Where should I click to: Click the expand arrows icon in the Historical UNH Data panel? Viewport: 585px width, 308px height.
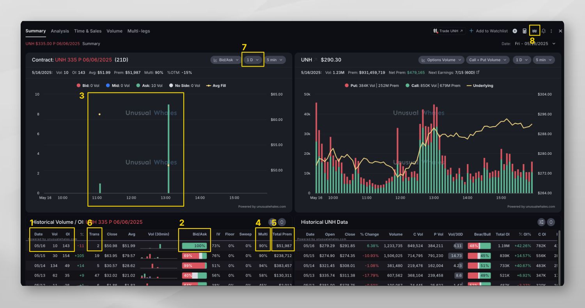tap(551, 222)
